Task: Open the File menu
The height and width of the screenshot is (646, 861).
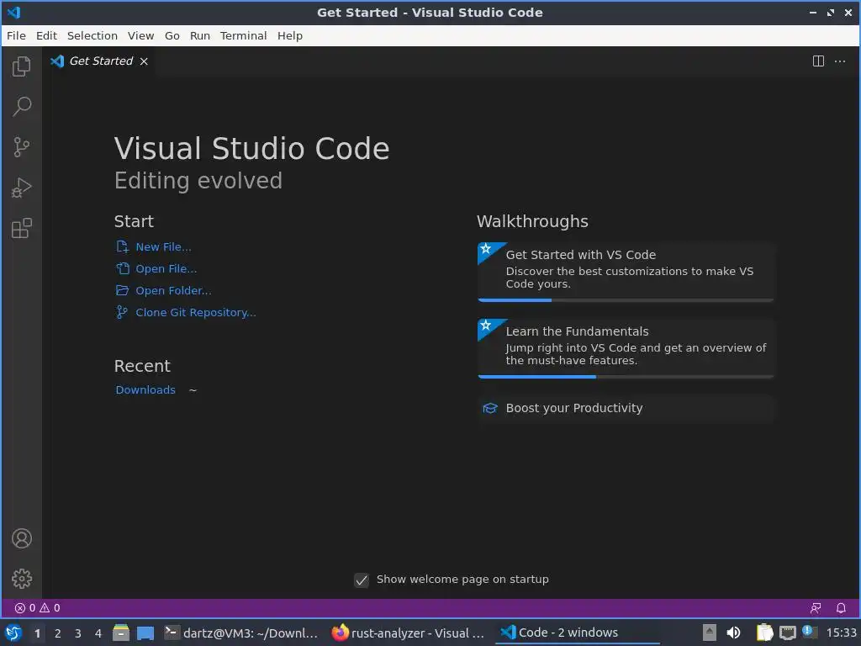Action: coord(16,35)
